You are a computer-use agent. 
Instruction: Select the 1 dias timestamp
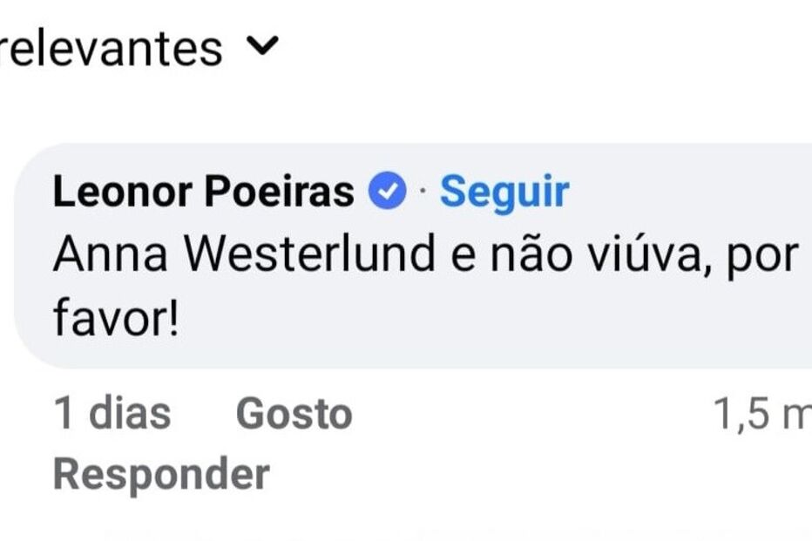pyautogui.click(x=112, y=412)
